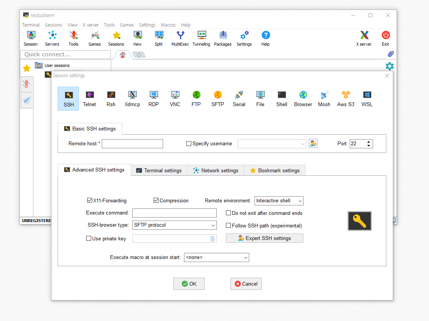Image resolution: width=429 pixels, height=321 pixels.
Task: Open the Macros menu
Action: [x=168, y=25]
